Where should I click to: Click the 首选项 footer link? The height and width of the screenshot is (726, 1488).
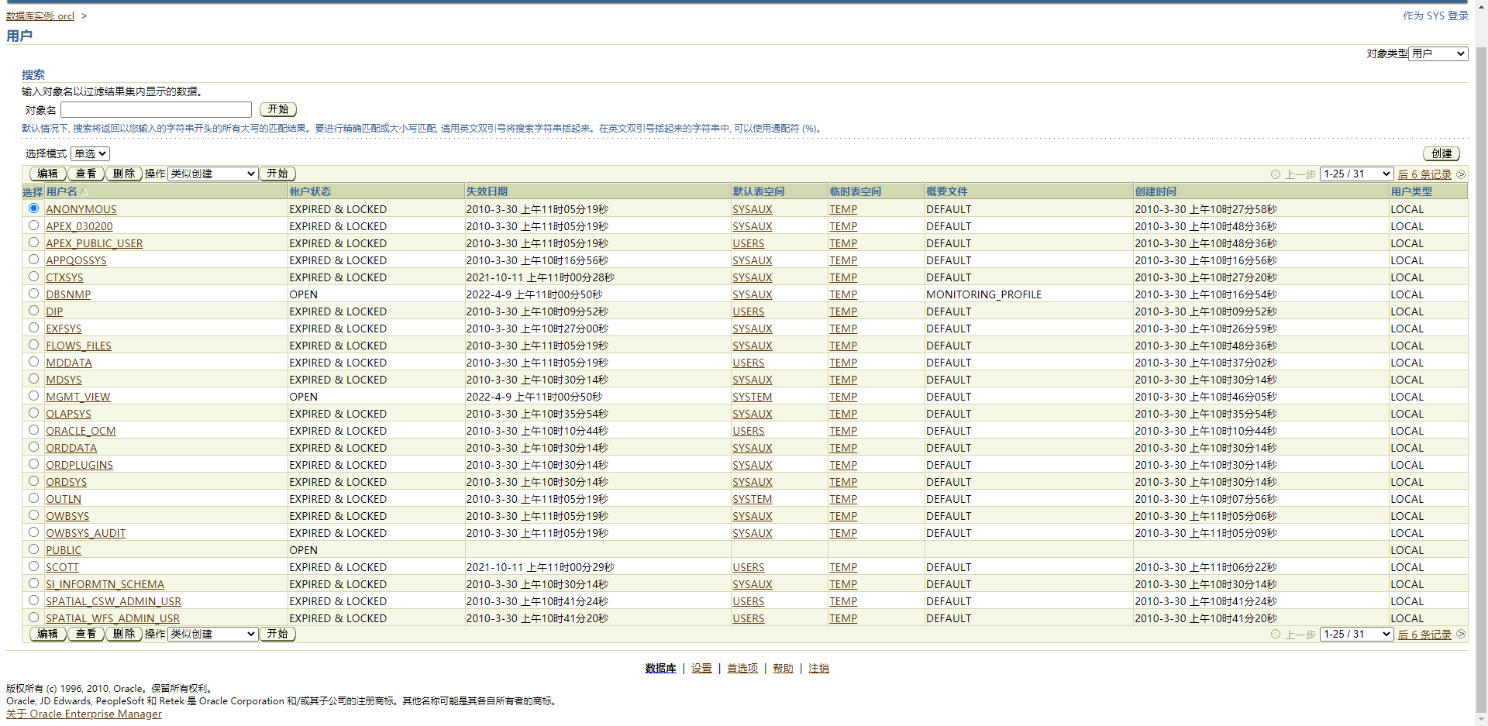point(741,668)
